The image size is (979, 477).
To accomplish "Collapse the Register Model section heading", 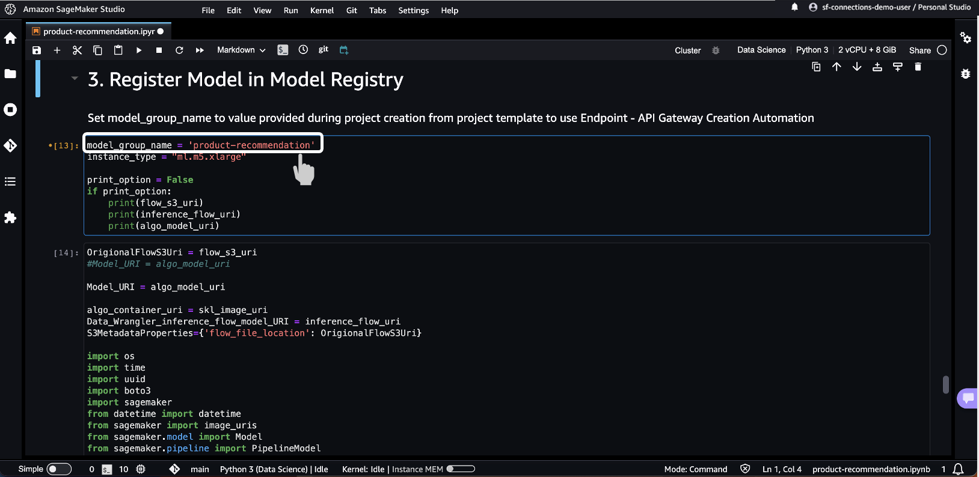I will pyautogui.click(x=75, y=78).
